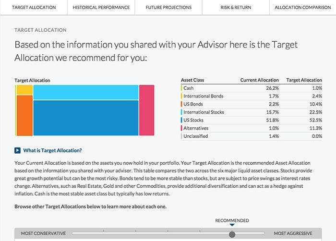Click the Recommended marker arrow above slider
336x241 pixels.
232,225
